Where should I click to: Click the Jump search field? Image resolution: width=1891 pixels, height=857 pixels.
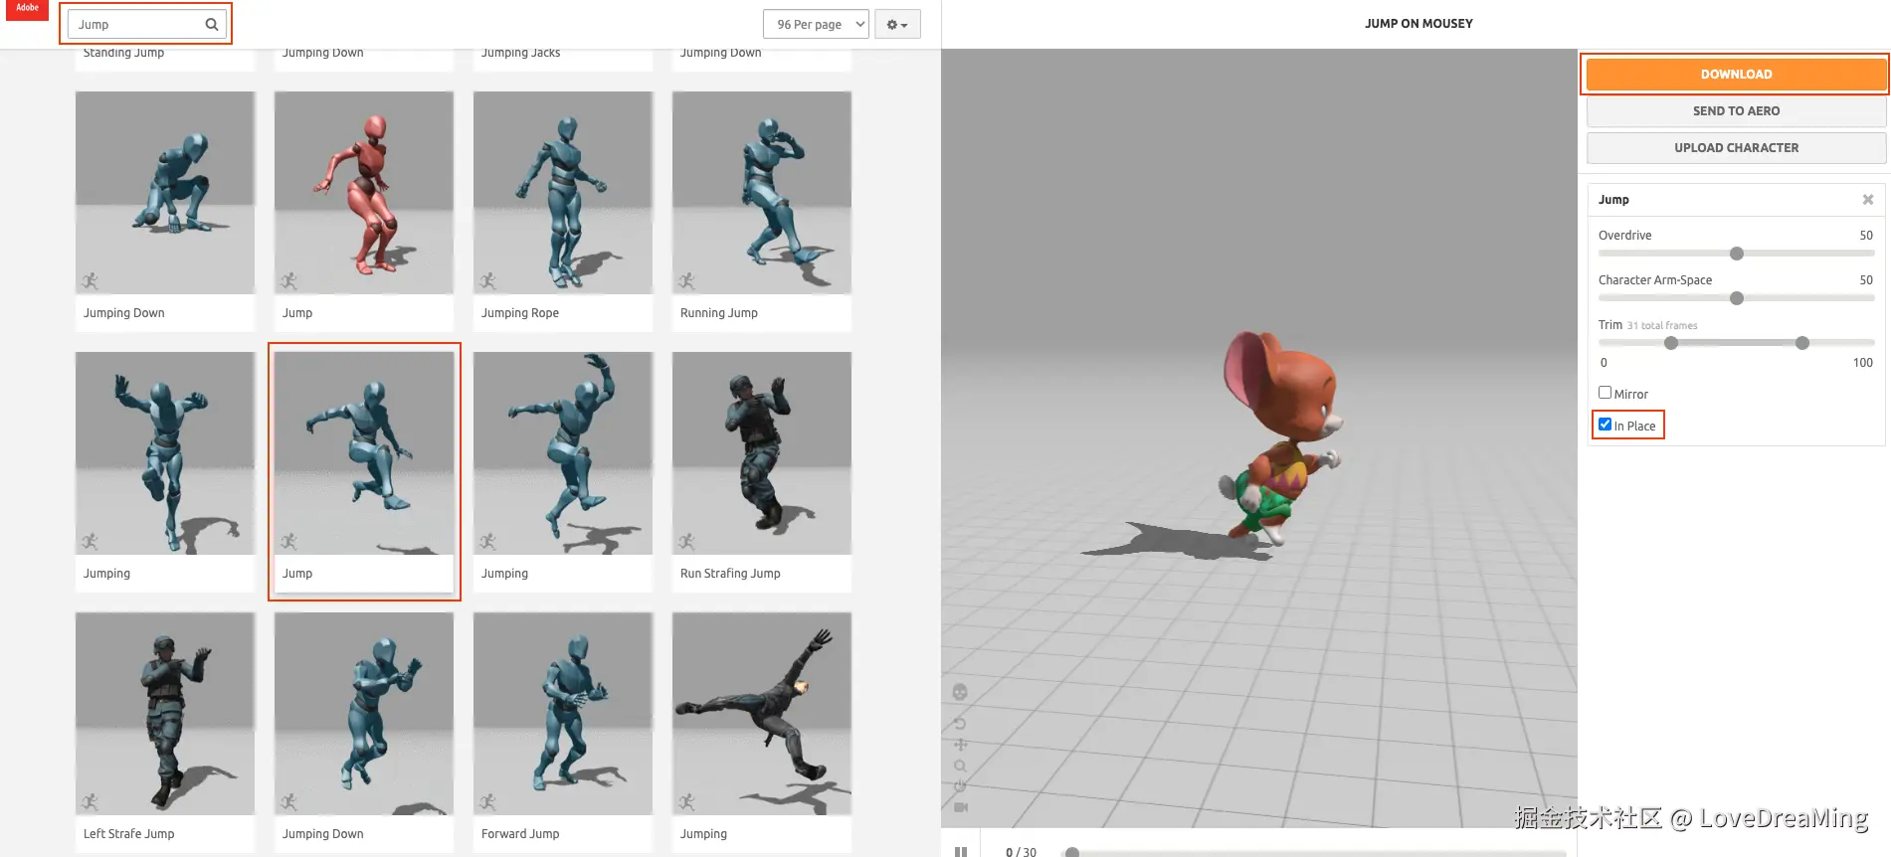click(145, 25)
